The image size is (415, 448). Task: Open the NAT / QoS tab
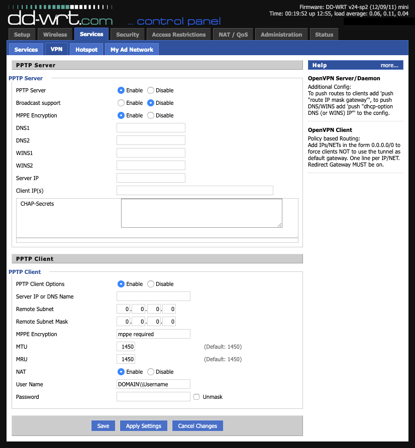pyautogui.click(x=233, y=35)
